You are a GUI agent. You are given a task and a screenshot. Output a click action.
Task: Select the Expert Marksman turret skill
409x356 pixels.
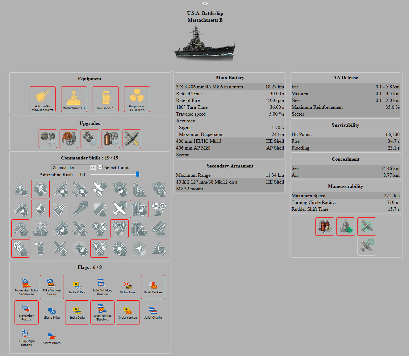(60, 209)
